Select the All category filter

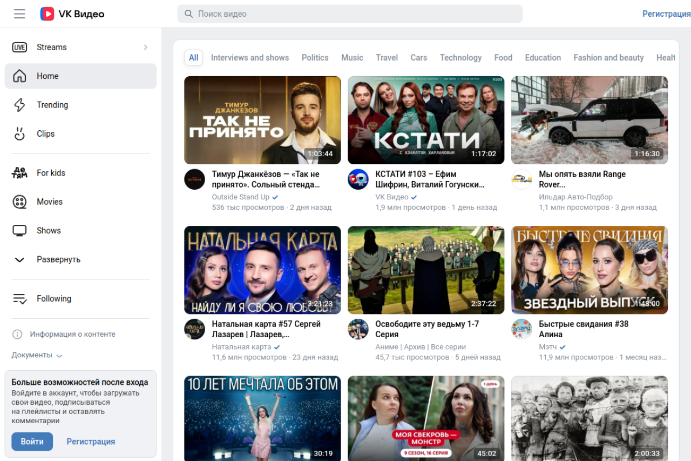pyautogui.click(x=193, y=58)
